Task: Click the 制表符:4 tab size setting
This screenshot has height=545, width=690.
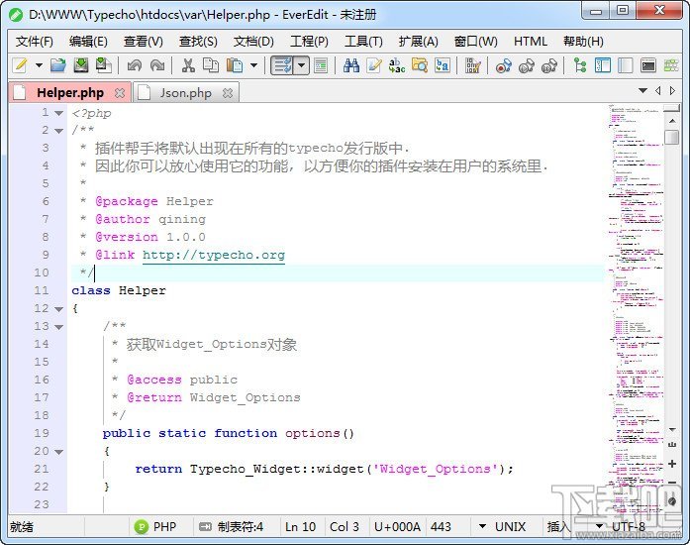Action: point(231,527)
